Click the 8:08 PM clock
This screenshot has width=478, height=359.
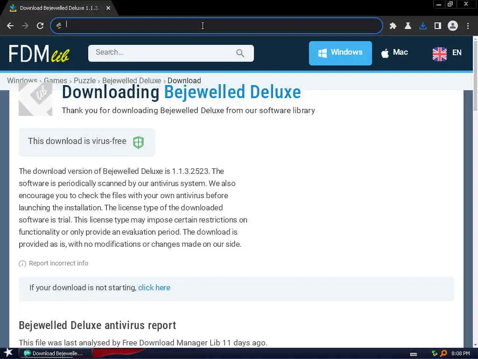[460, 353]
